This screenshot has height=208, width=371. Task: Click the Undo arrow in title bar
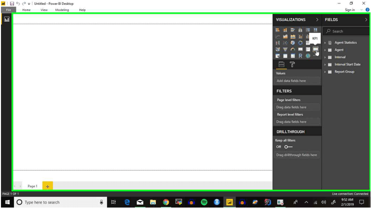(18, 3)
